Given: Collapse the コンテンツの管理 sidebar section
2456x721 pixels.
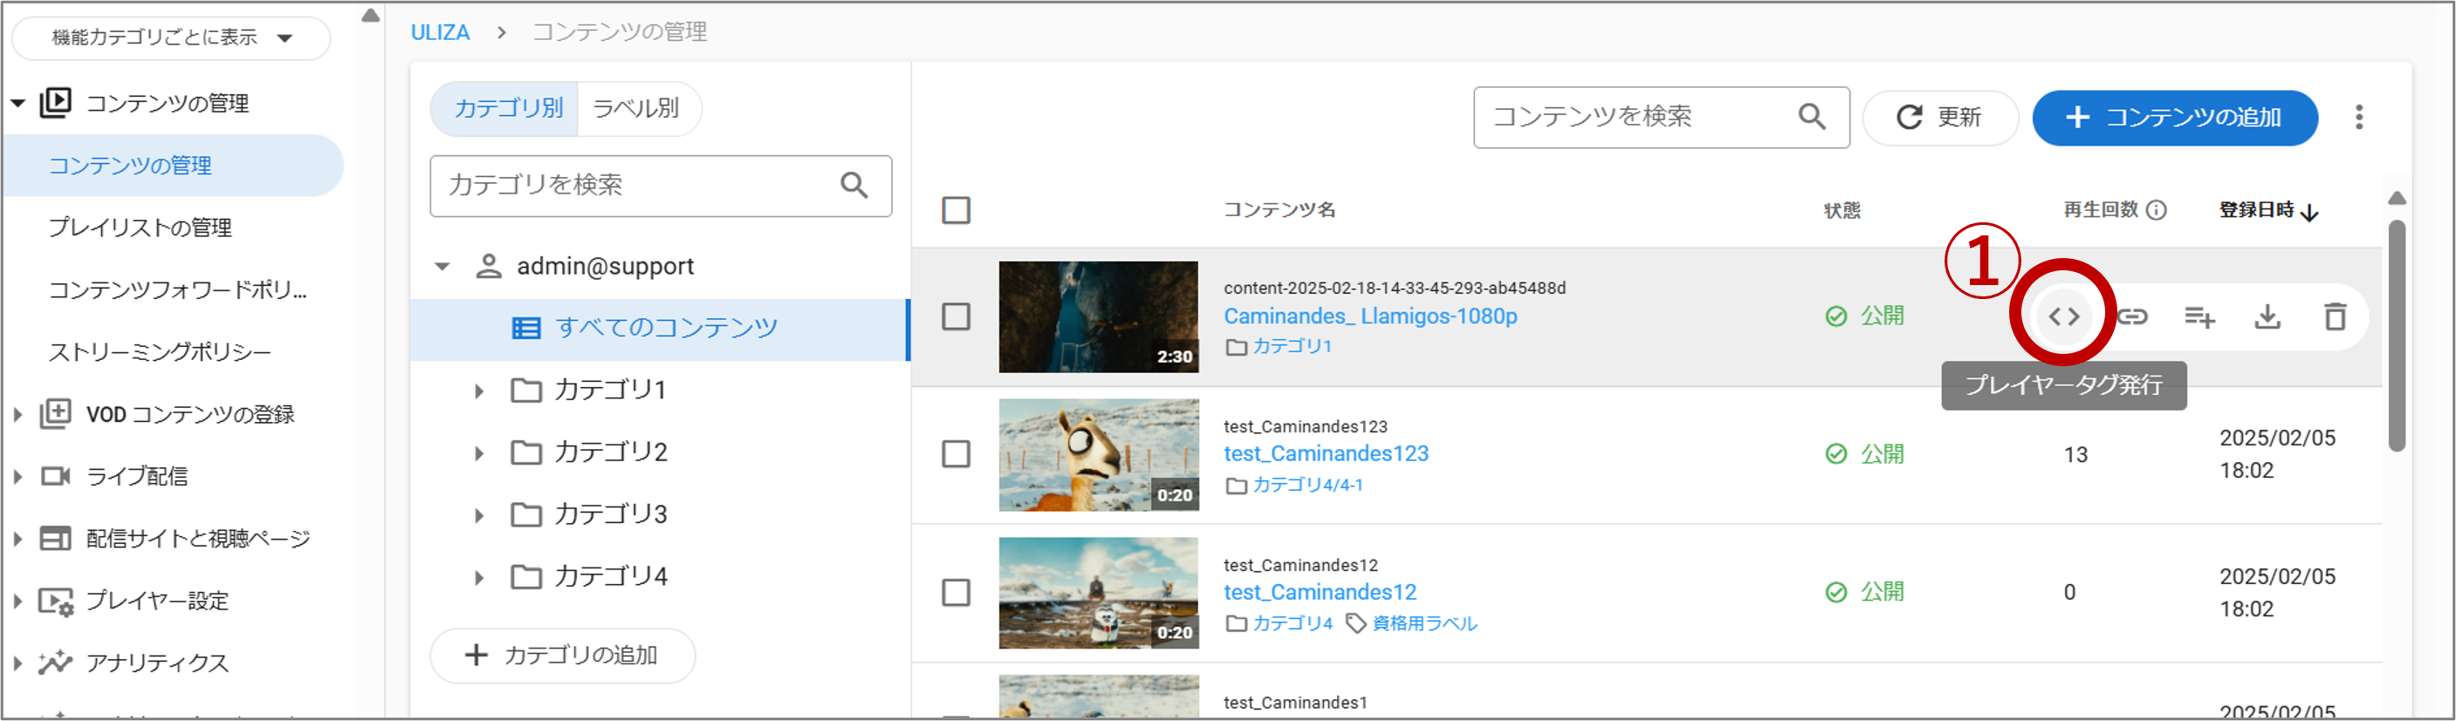Looking at the screenshot, I should [17, 103].
